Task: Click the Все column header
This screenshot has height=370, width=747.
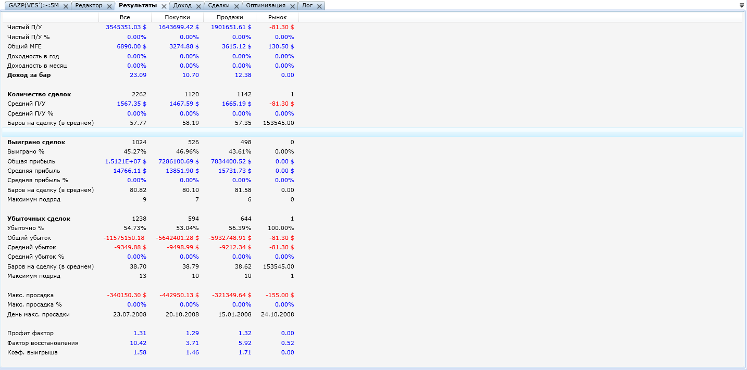Action: tap(124, 17)
